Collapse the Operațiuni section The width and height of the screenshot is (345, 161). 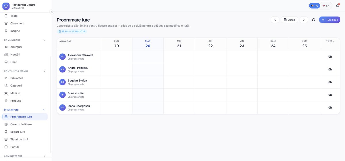click(44, 110)
